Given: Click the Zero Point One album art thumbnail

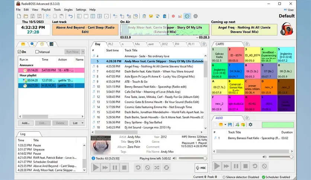Looking at the screenshot, I should (x=101, y=145).
